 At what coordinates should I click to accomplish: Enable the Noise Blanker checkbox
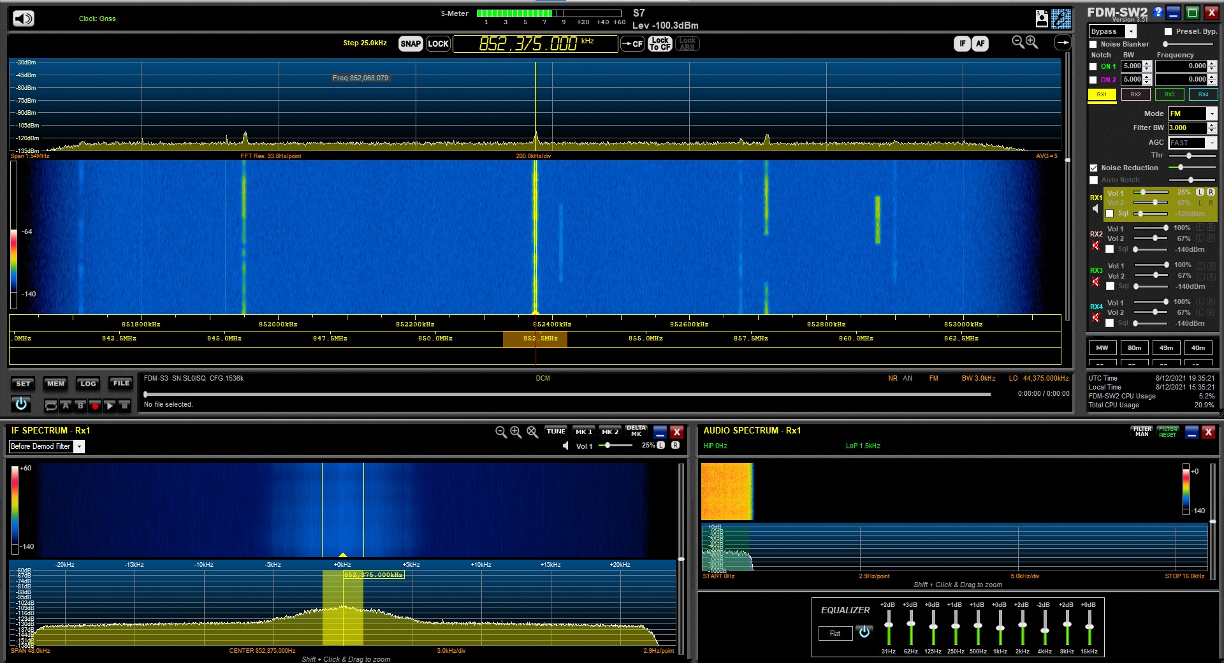tap(1093, 45)
